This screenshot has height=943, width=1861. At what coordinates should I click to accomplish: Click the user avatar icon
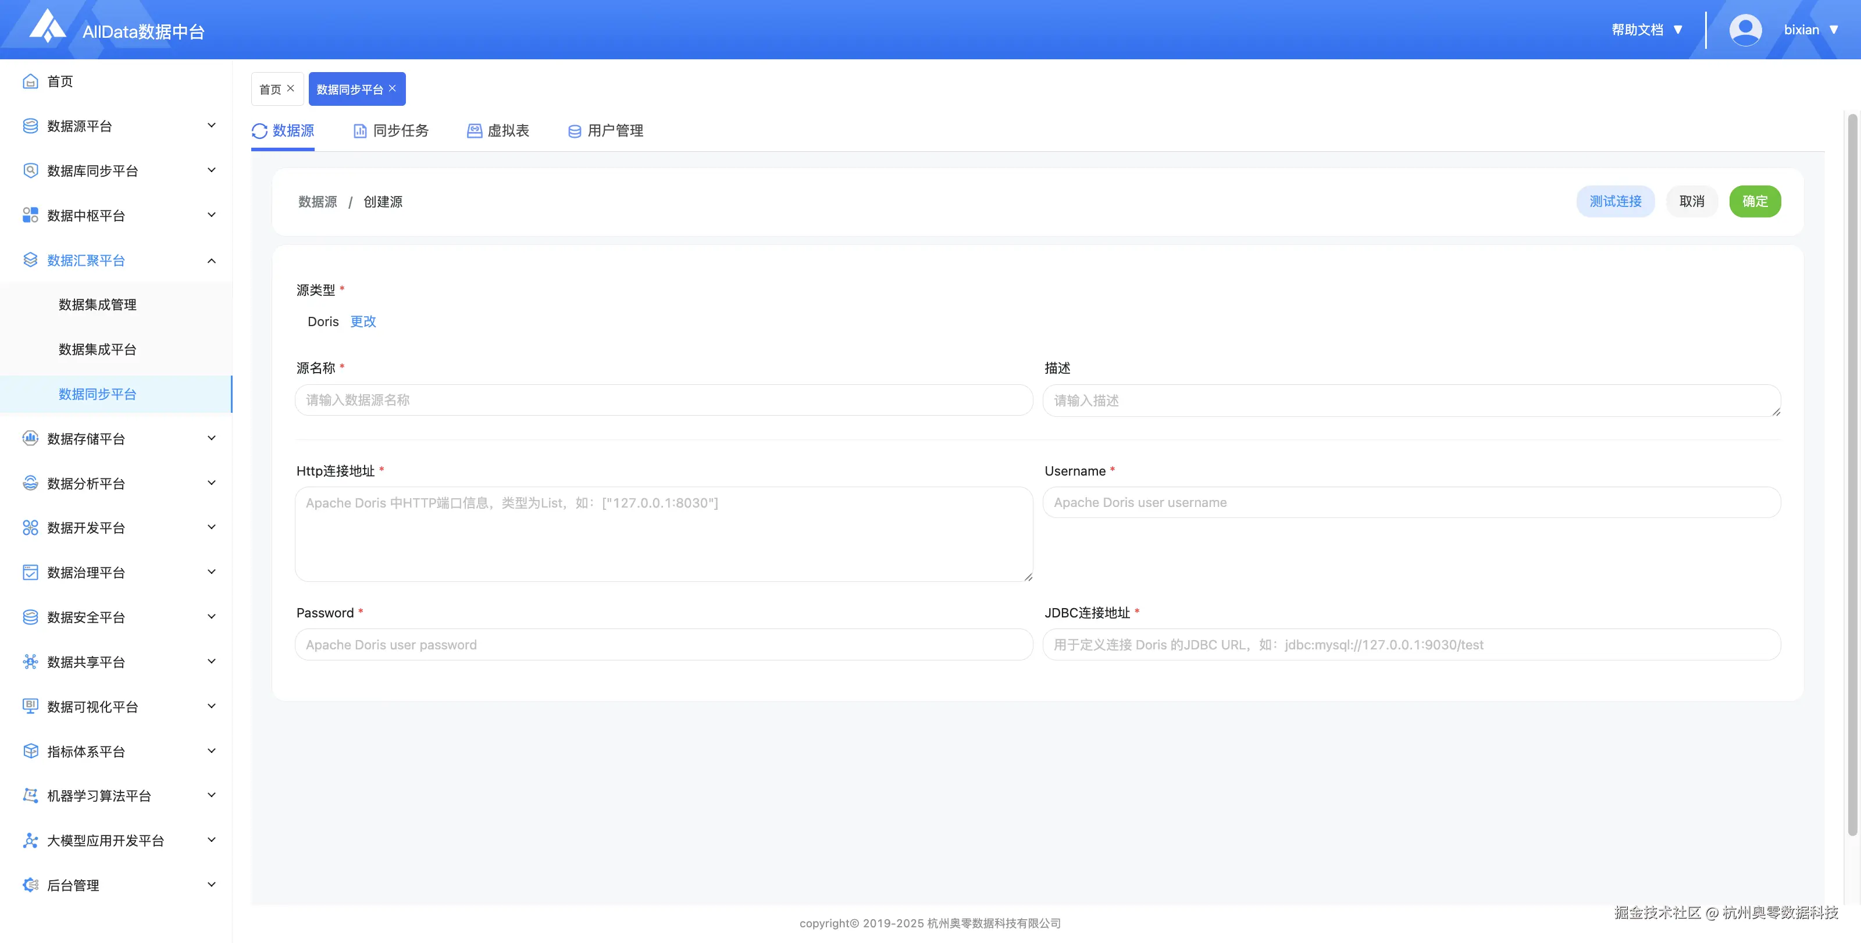1745,30
